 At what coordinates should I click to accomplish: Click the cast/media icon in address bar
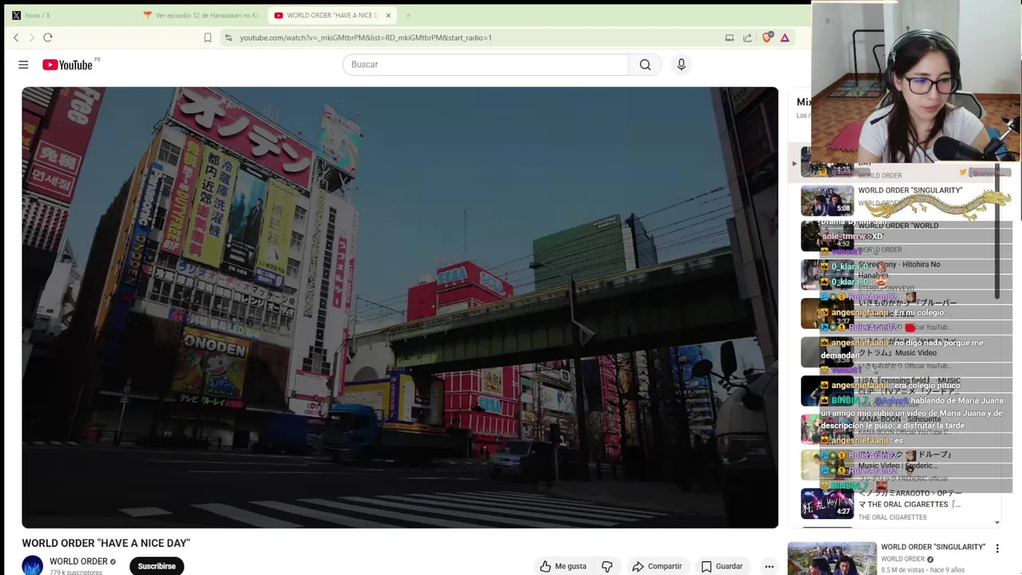click(729, 38)
